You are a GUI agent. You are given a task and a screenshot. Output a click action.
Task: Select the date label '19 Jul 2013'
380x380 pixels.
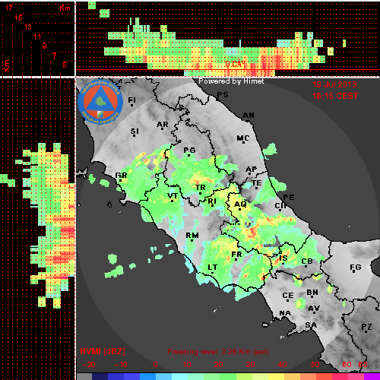click(334, 84)
